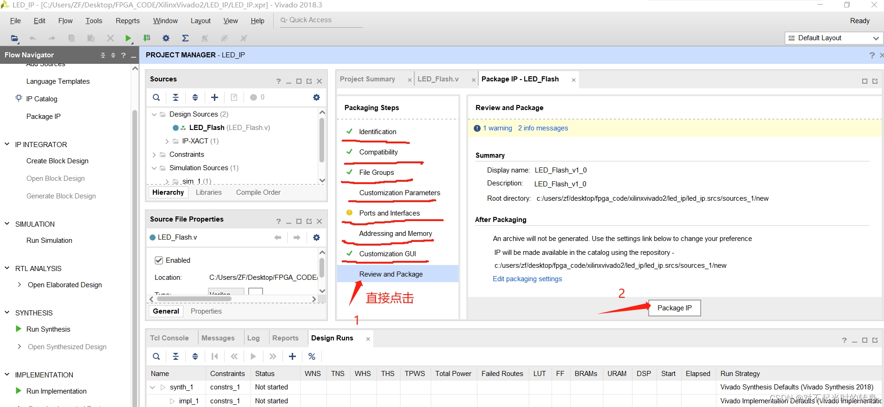Click the Open Project toolbar icon
This screenshot has height=407, width=884.
pos(14,38)
